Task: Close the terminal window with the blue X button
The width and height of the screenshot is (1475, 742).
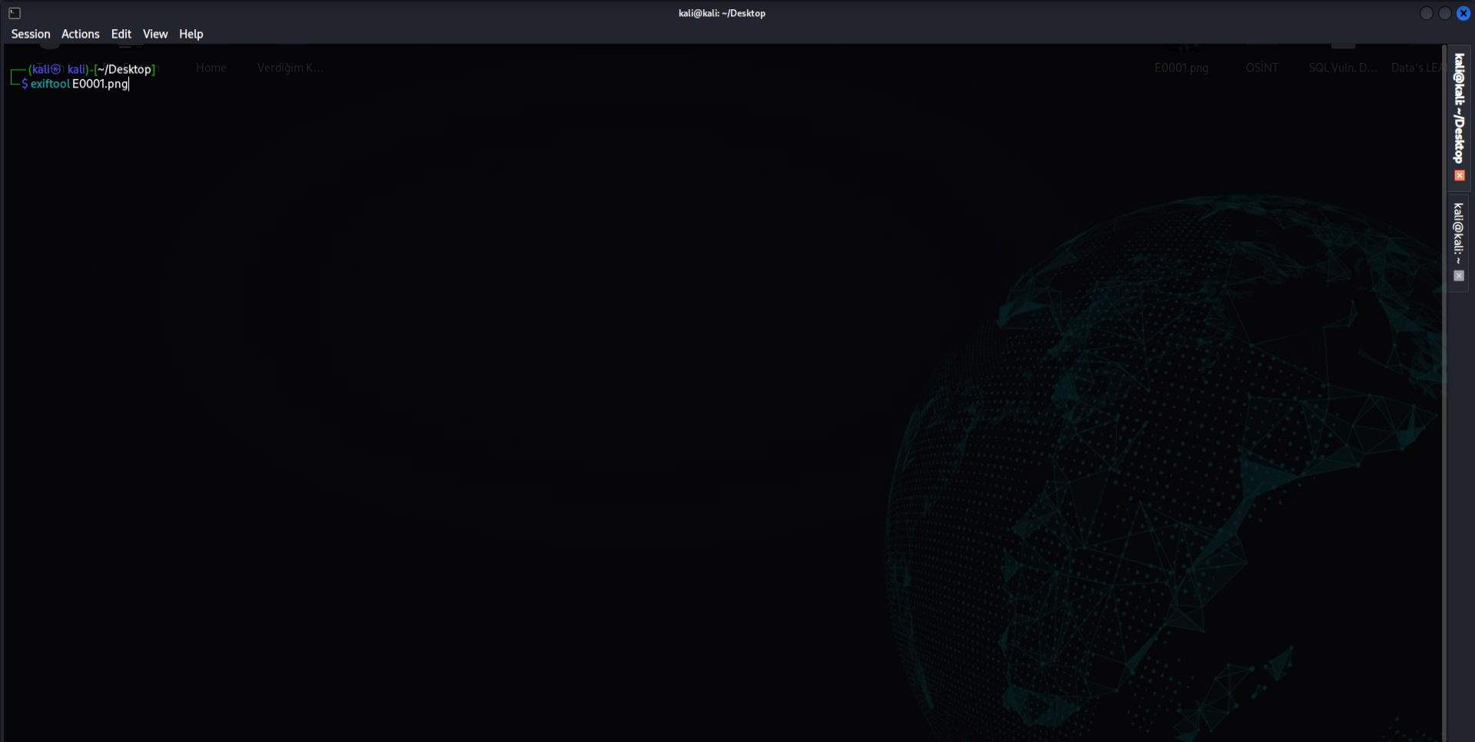Action: (x=1463, y=13)
